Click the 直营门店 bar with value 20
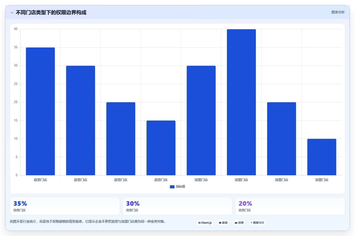The height and width of the screenshot is (236, 355). tap(121, 139)
